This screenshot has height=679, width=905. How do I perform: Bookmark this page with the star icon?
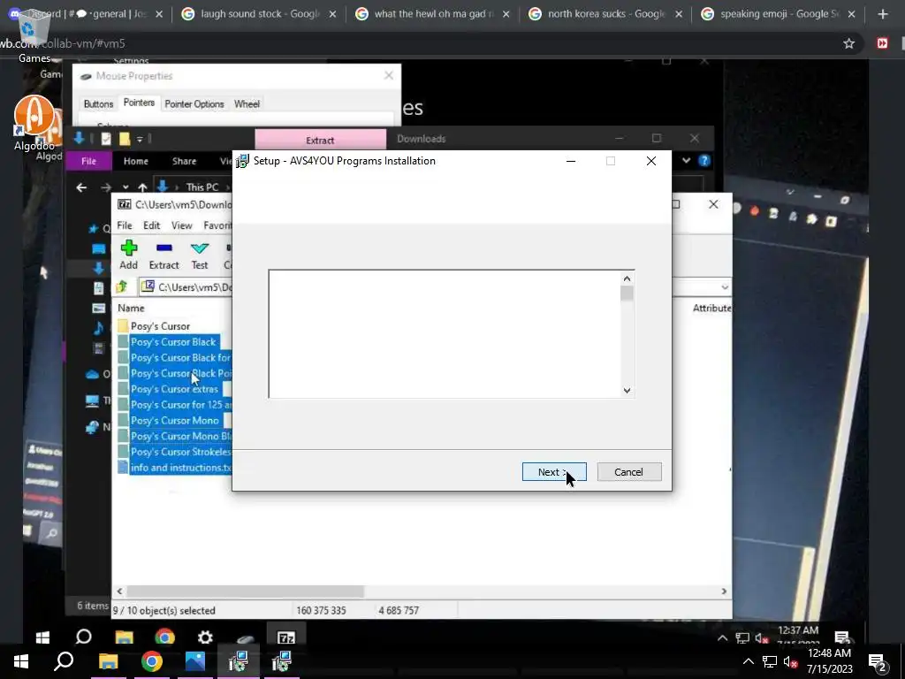tap(849, 43)
